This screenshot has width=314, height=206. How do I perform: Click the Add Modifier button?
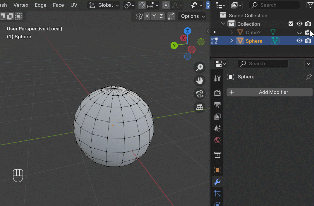point(269,92)
